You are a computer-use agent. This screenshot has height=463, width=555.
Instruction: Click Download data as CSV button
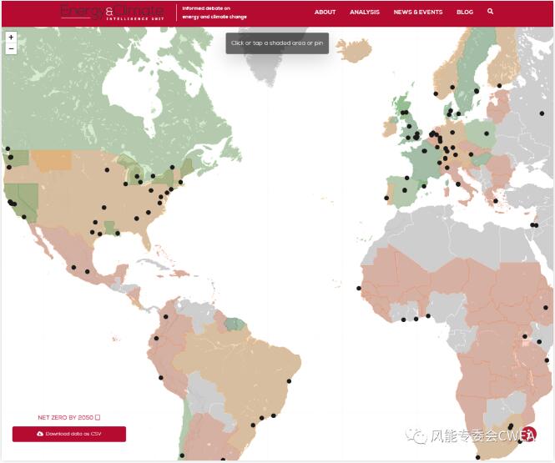click(69, 434)
